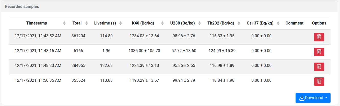The width and height of the screenshot is (340, 106).
Task: Delete the 11:43:52 AM sample row
Action: tap(319, 37)
